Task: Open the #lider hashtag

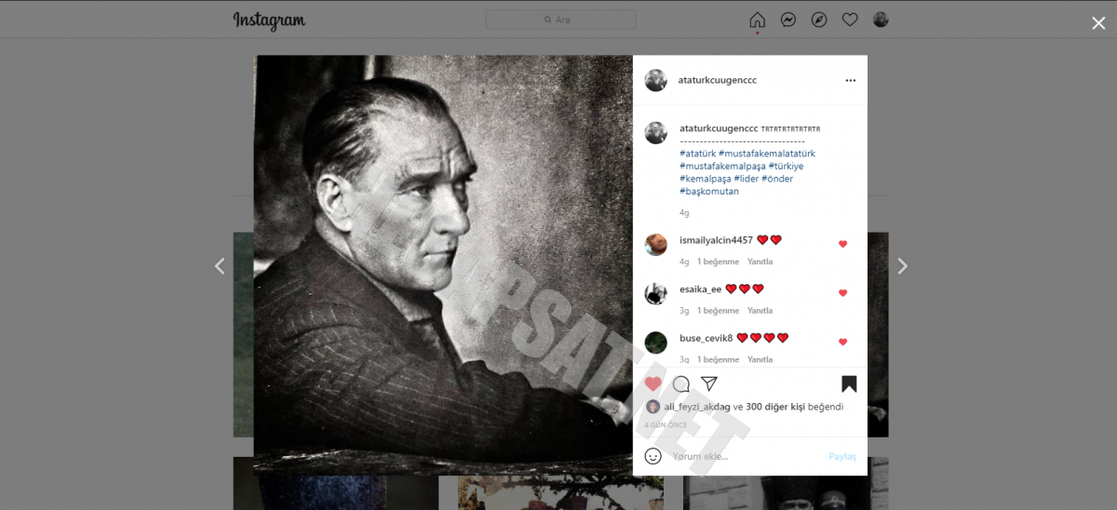Action: pyautogui.click(x=747, y=179)
